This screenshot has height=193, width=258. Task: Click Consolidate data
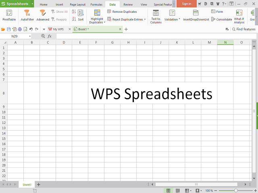tap(221, 19)
